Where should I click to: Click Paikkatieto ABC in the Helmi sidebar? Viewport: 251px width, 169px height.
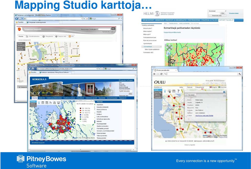point(148,52)
